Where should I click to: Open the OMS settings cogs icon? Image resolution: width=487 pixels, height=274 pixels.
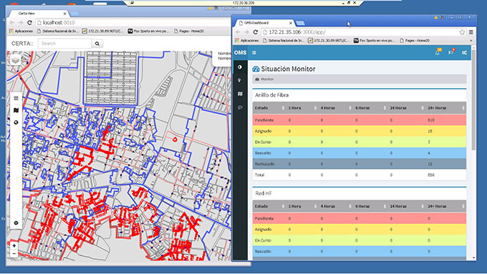464,53
